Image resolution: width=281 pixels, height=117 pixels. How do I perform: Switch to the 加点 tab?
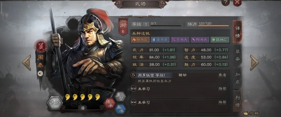coord(238,78)
